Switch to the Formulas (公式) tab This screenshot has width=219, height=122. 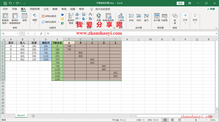pyautogui.click(x=46, y=9)
